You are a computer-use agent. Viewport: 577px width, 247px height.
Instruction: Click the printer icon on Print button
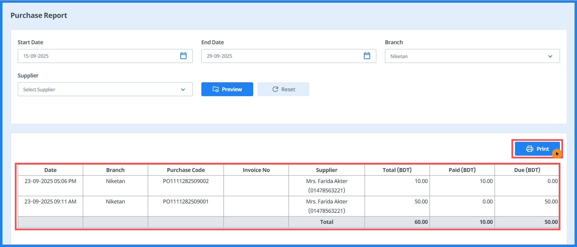(x=529, y=149)
